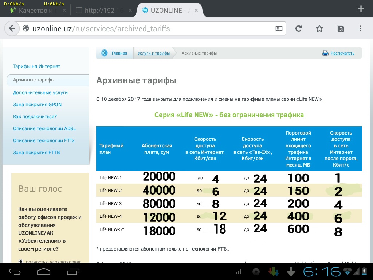Open Зона покрытия FTTB sidebar link
Screen dimensions: 373x280
[36, 152]
